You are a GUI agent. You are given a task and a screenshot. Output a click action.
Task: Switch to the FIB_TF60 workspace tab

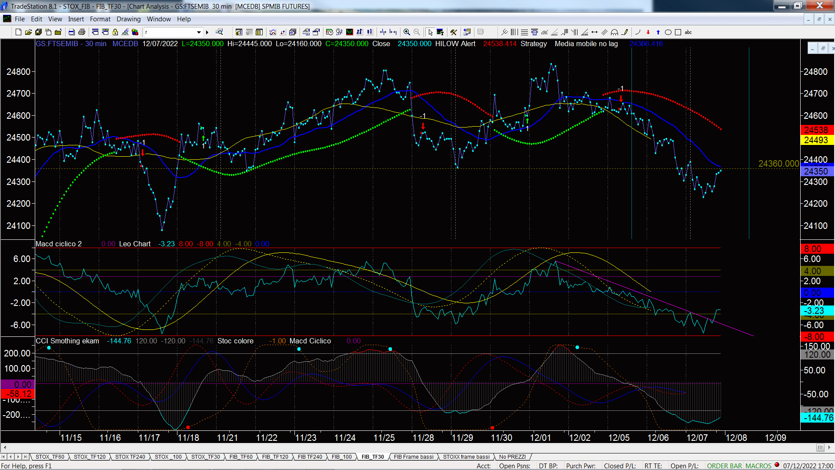point(241,457)
